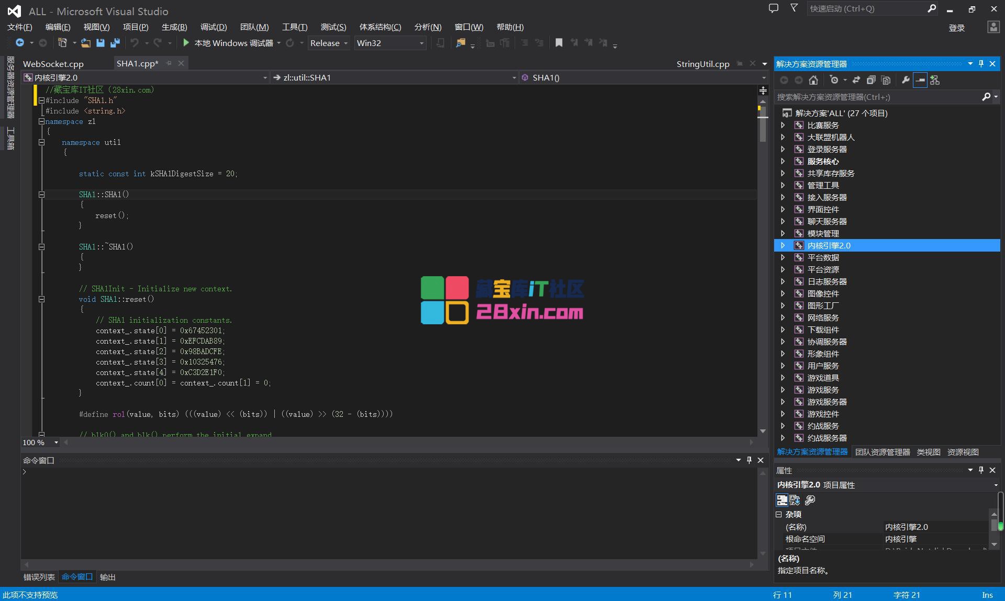The image size is (1005, 601).
Task: Click the class diagram view icon
Action: click(935, 80)
